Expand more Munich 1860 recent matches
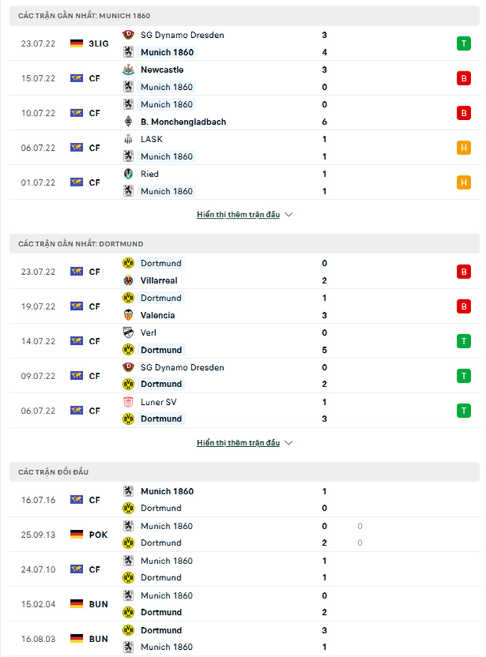The image size is (486, 657). click(x=238, y=214)
